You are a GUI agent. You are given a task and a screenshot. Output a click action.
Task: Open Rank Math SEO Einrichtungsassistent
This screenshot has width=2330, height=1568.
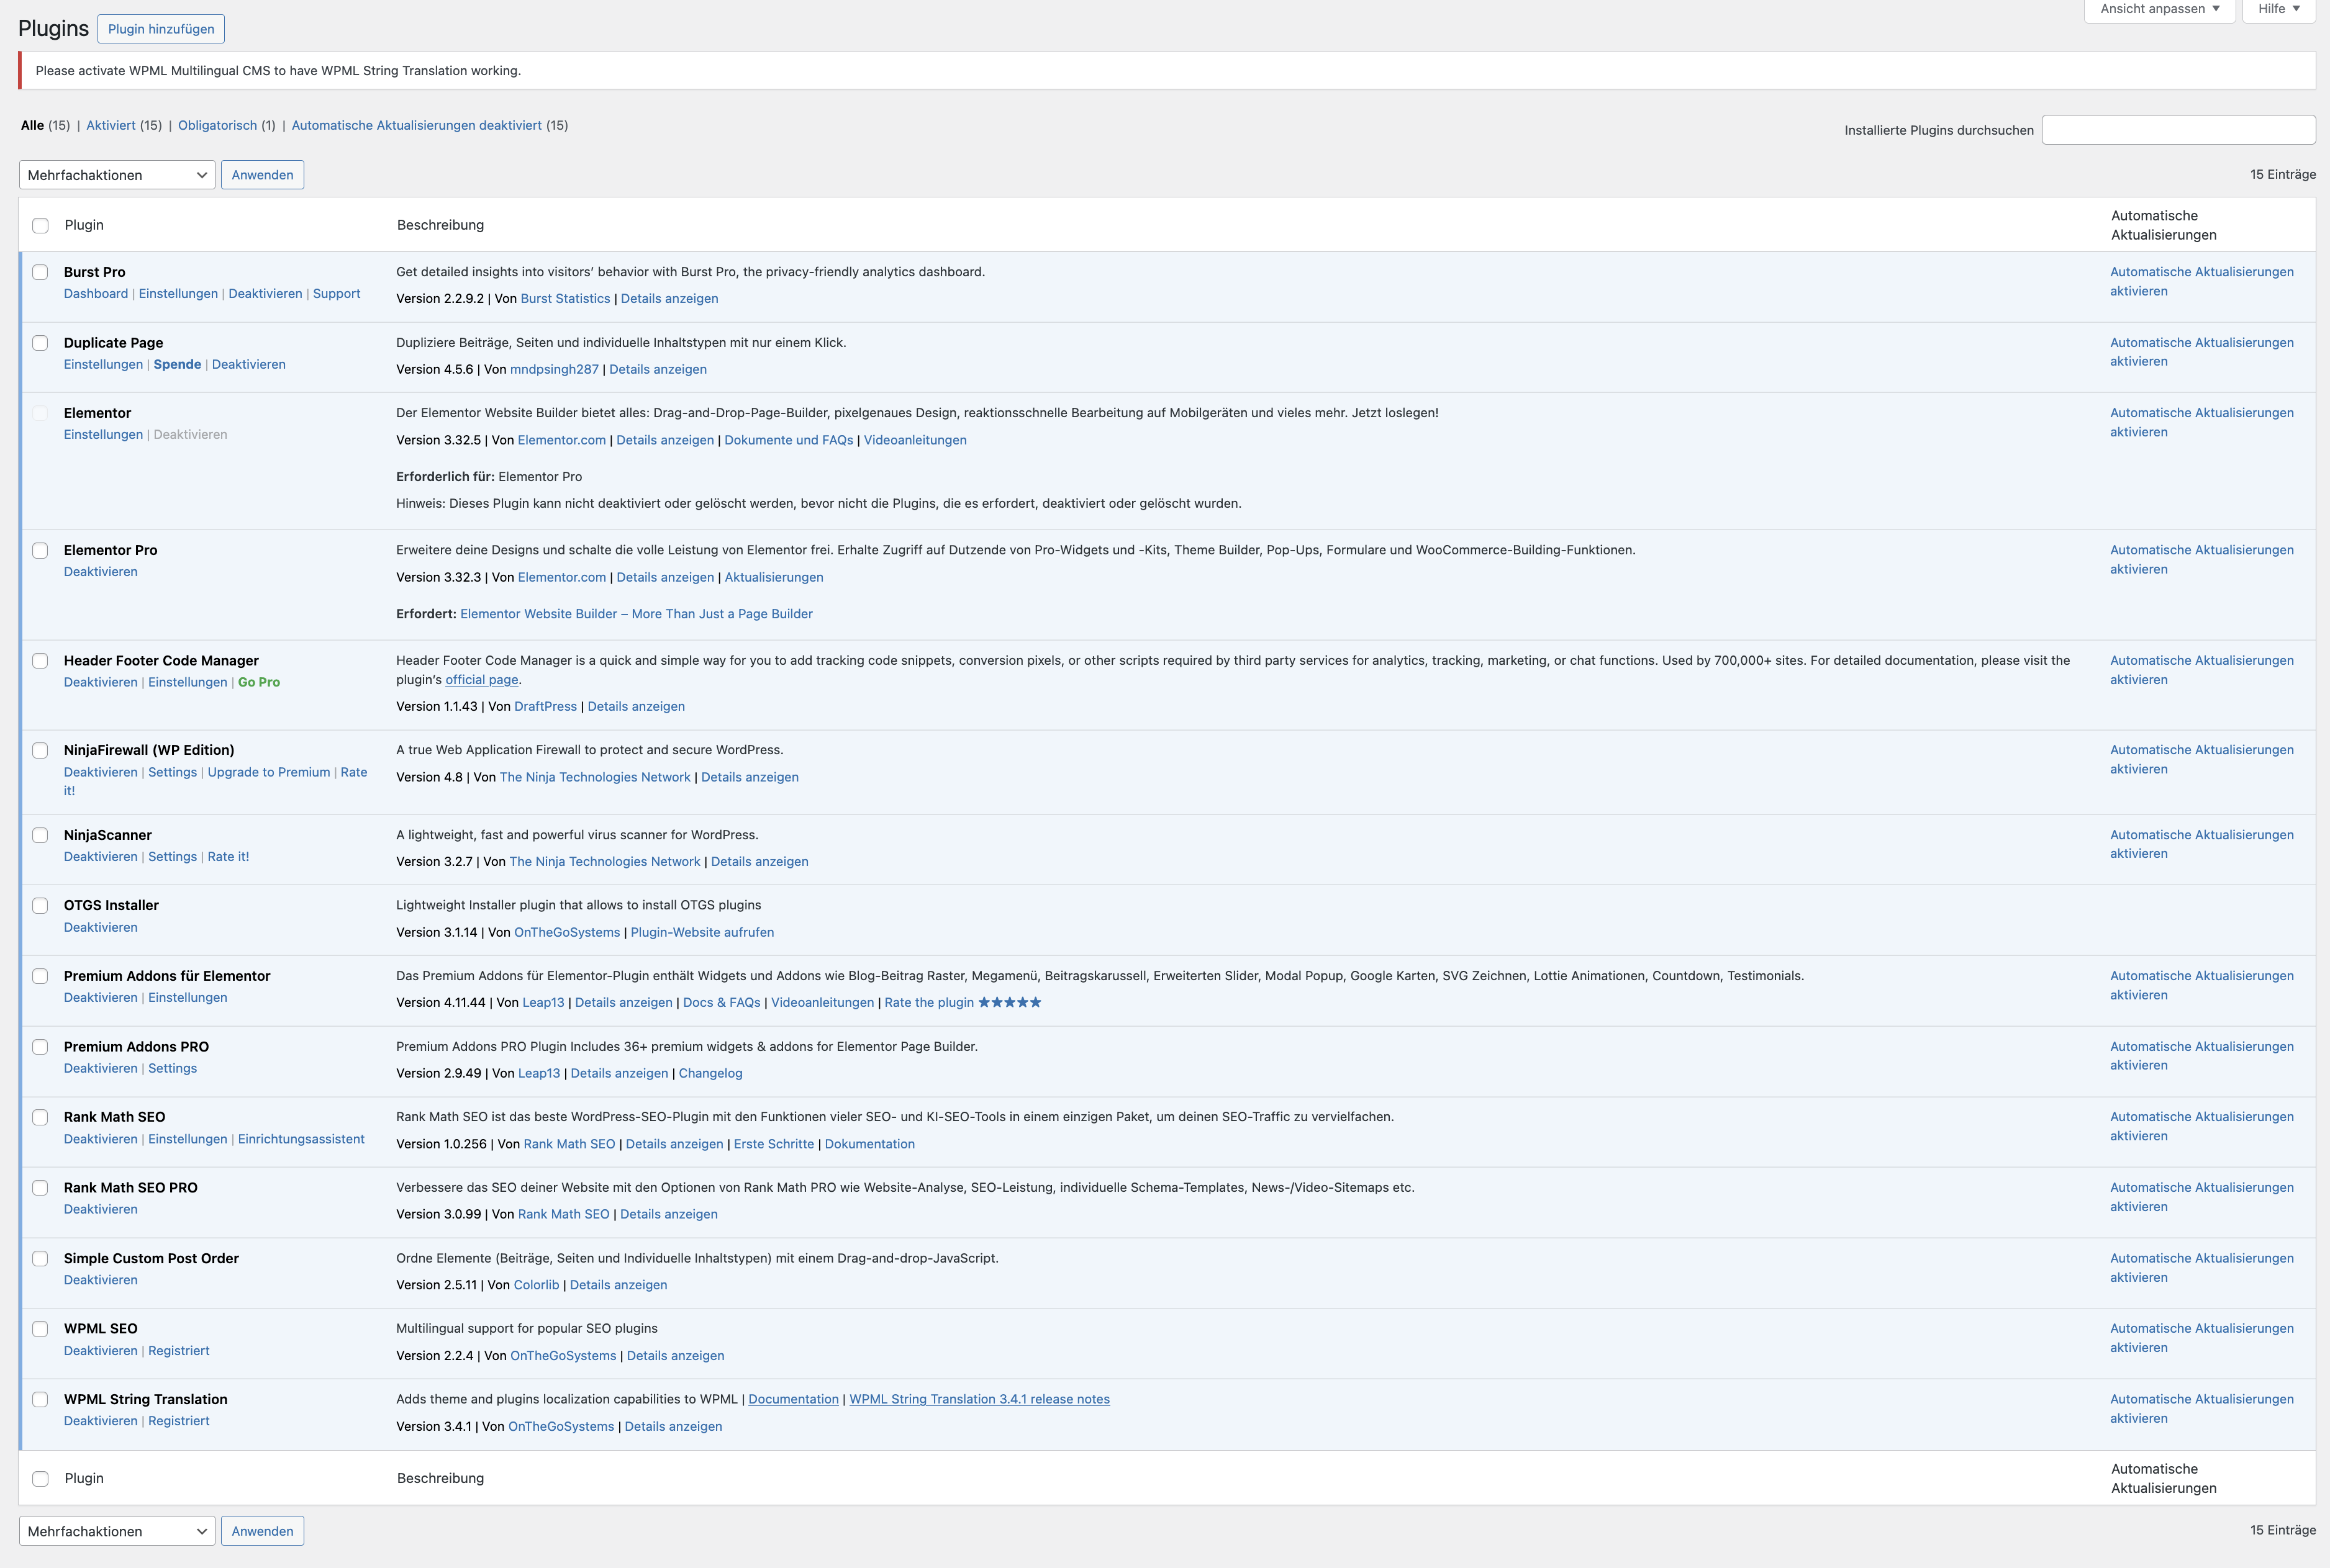301,1139
